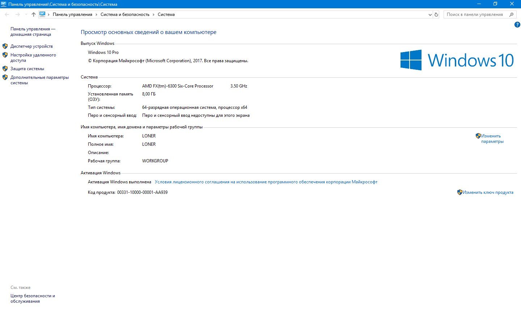521x311 pixels.
Task: Click the "Описание:" label
Action: click(x=98, y=153)
